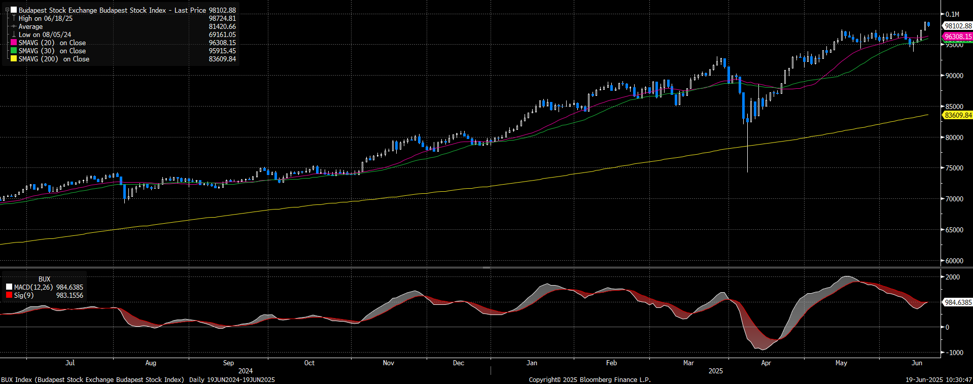Click the 0.1M price axis label
The image size is (973, 384).
coord(952,14)
